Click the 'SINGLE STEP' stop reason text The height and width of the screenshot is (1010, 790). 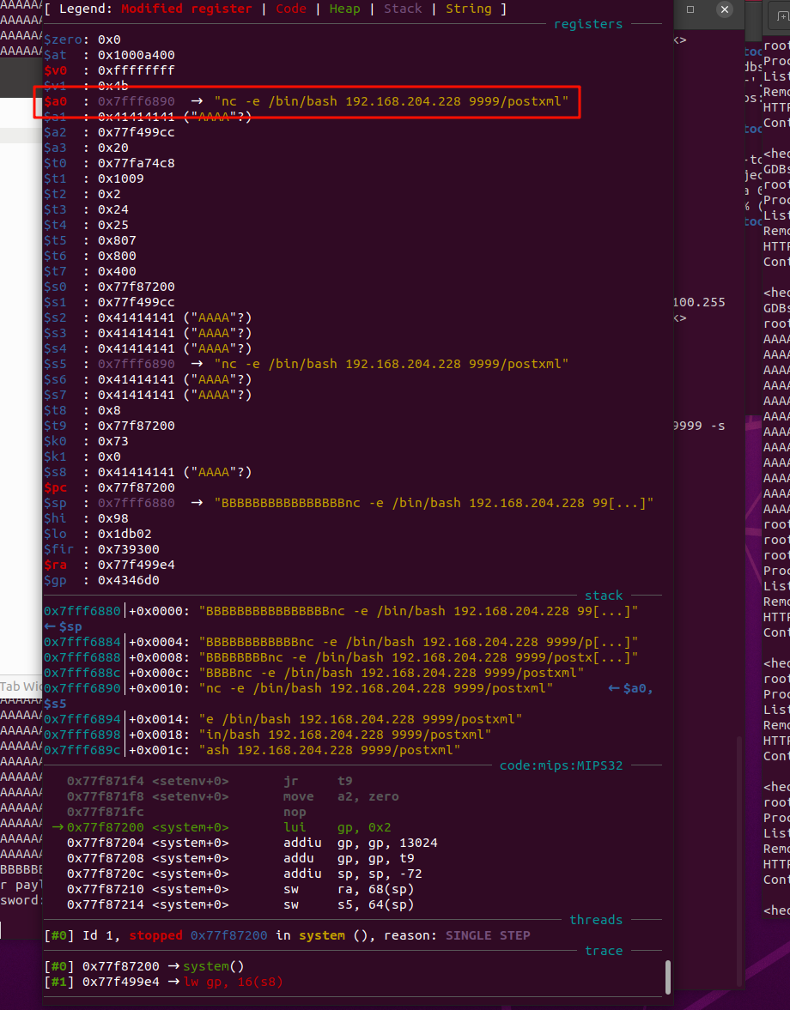click(488, 936)
